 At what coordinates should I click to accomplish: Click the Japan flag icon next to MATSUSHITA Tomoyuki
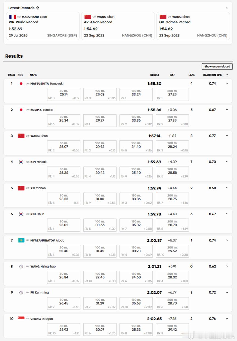coord(21,84)
